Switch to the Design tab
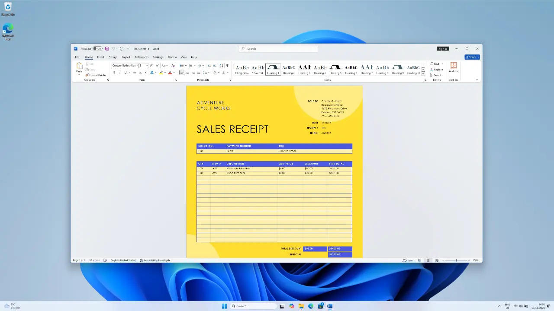Screen dimensions: 554x311 113,57
